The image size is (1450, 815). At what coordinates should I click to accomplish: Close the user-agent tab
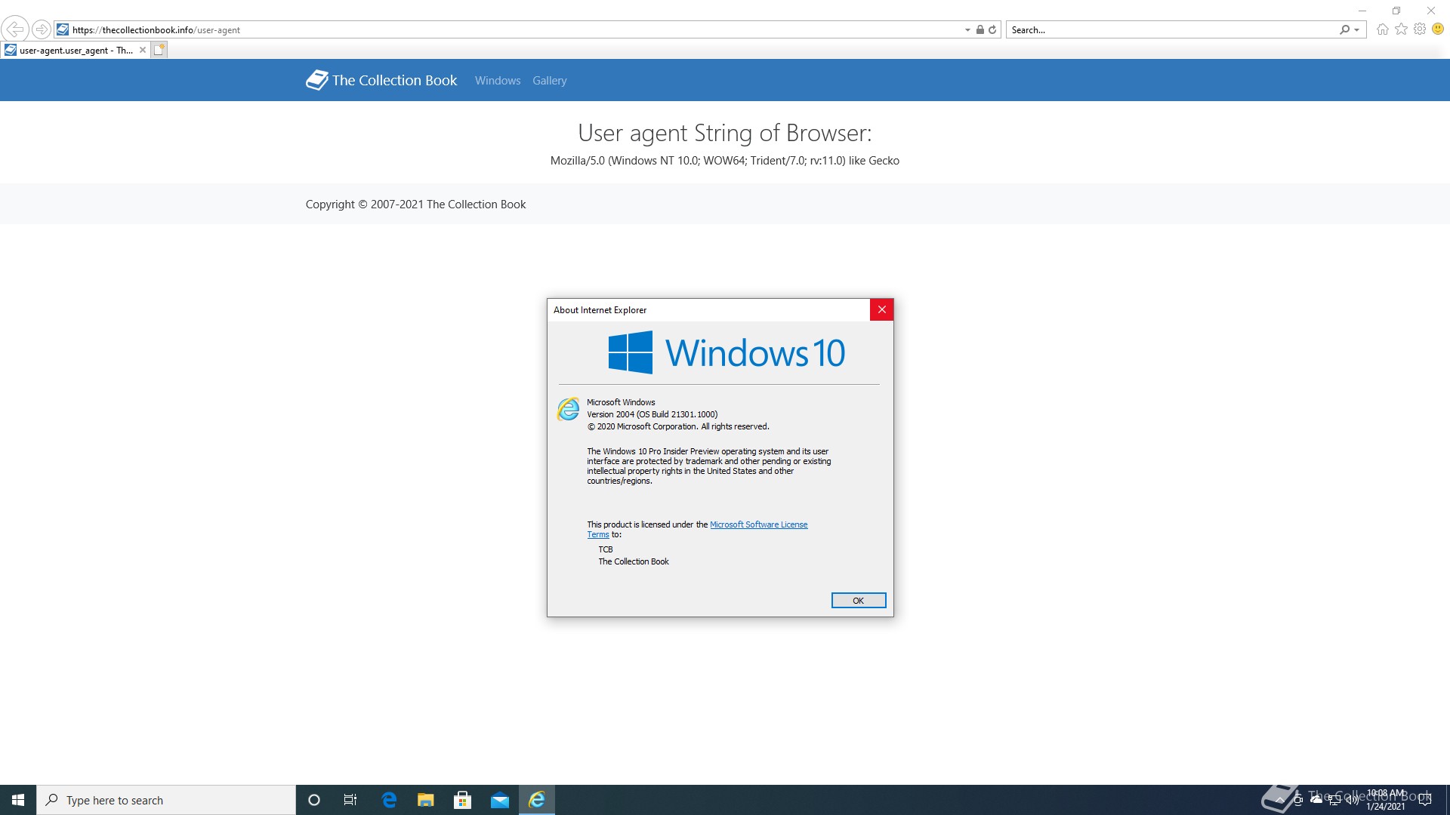pyautogui.click(x=143, y=50)
